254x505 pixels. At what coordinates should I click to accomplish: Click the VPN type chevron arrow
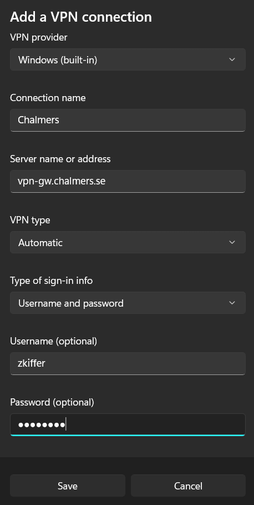(232, 242)
